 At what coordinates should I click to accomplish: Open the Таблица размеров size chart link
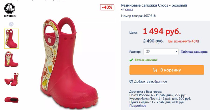point(194,52)
